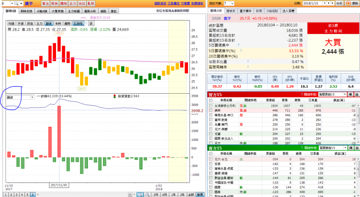Image resolution: width=360 pixels, height=197 pixels.
Task: Select chart layout number 3
Action: 16,194
